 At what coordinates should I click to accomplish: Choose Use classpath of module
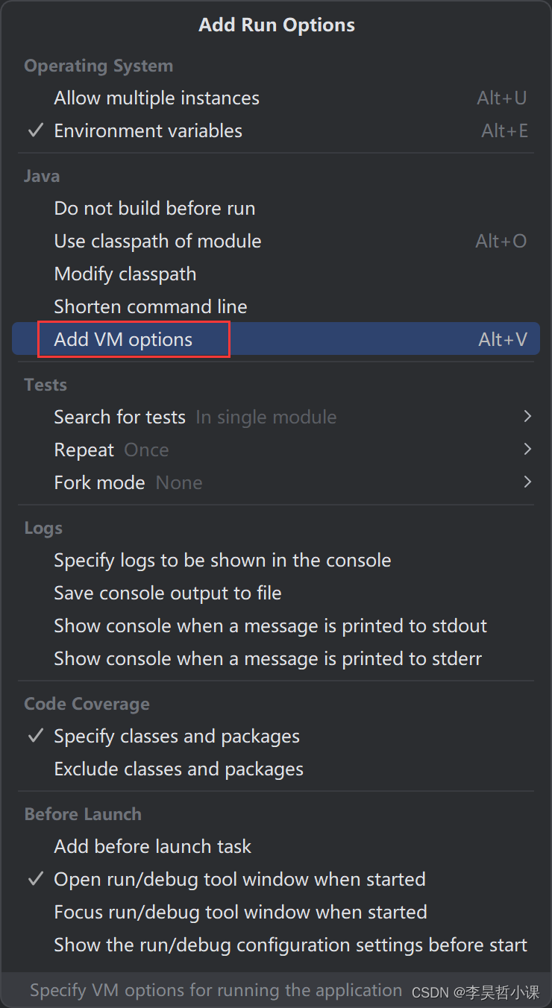coord(276,241)
